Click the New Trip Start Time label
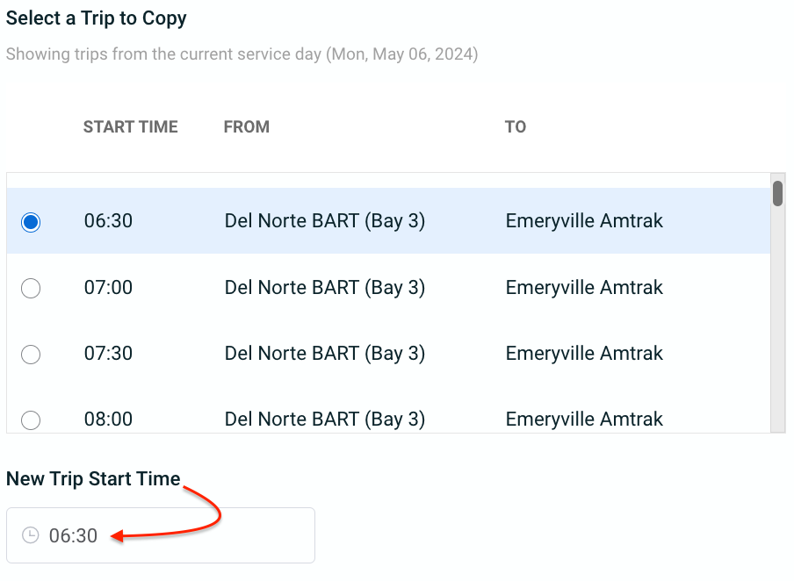This screenshot has height=581, width=794. (x=93, y=479)
